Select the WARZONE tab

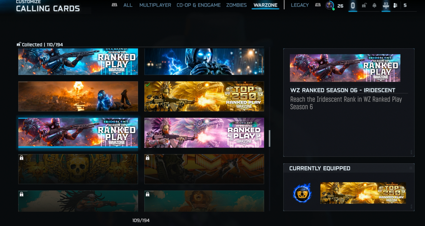pos(265,5)
